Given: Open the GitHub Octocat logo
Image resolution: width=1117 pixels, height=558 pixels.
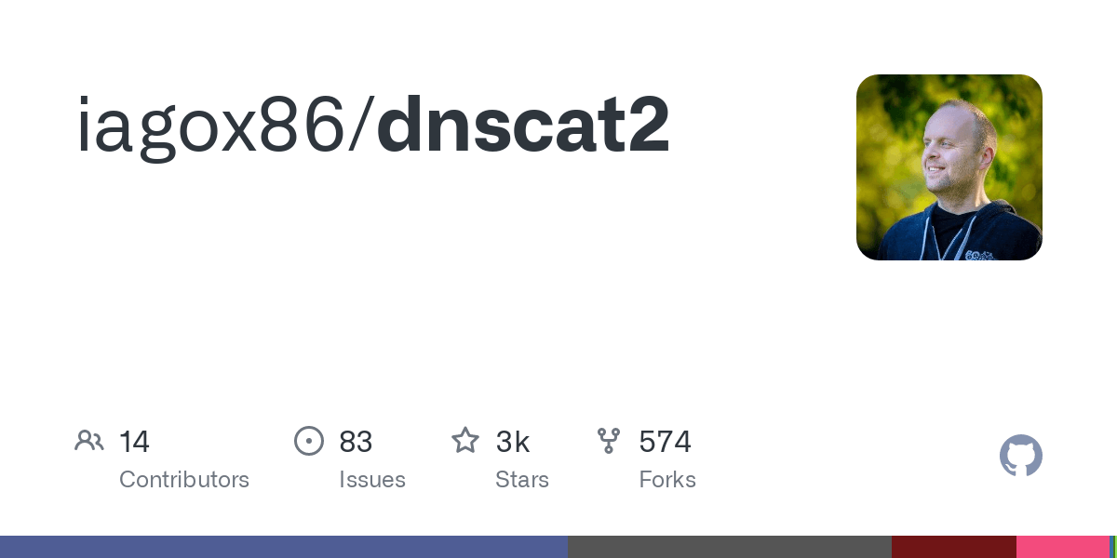Looking at the screenshot, I should pyautogui.click(x=1021, y=456).
